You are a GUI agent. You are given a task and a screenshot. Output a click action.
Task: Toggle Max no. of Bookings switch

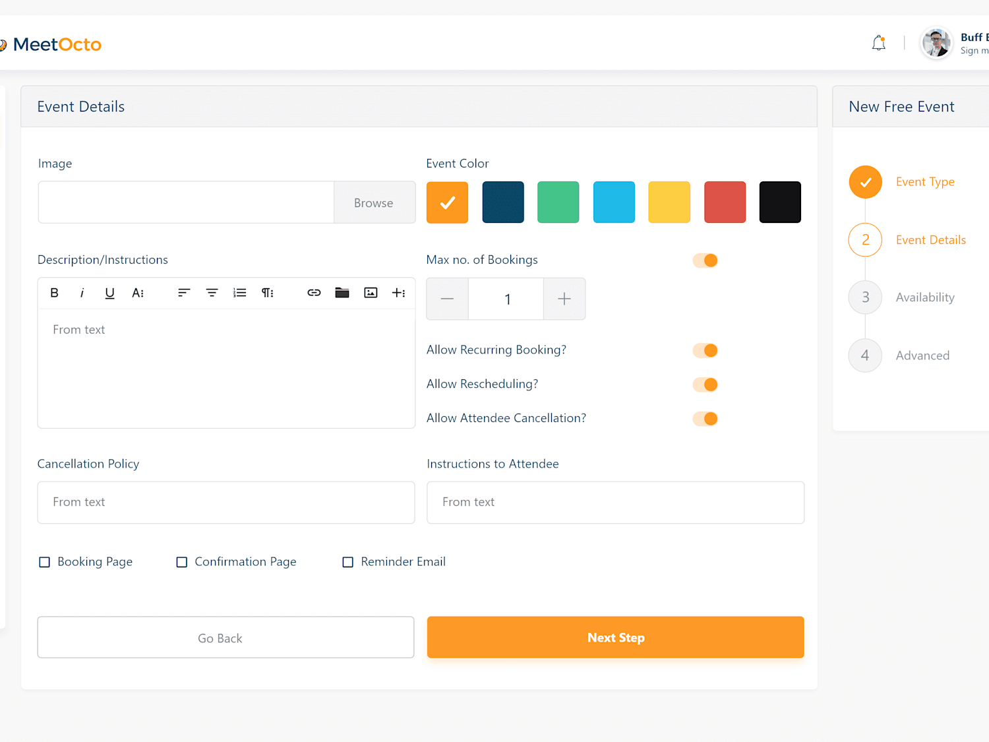705,261
